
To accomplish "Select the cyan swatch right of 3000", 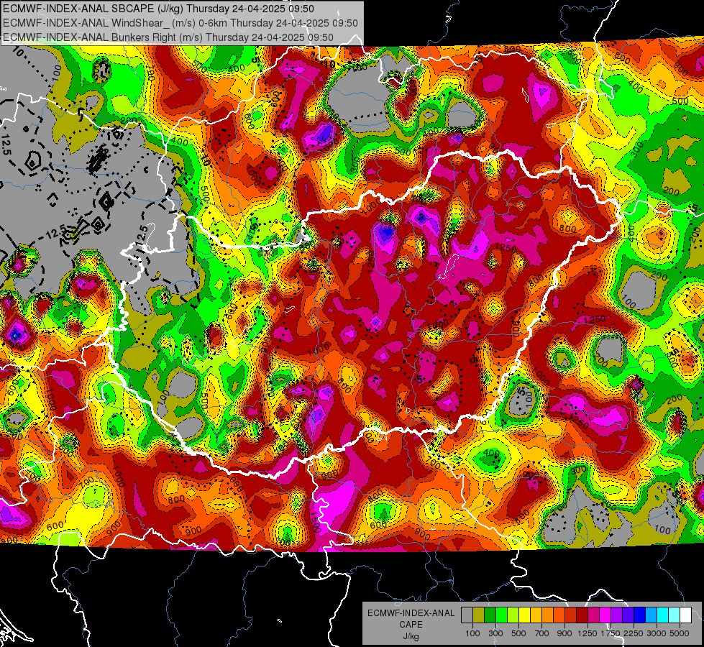I will pos(663,615).
